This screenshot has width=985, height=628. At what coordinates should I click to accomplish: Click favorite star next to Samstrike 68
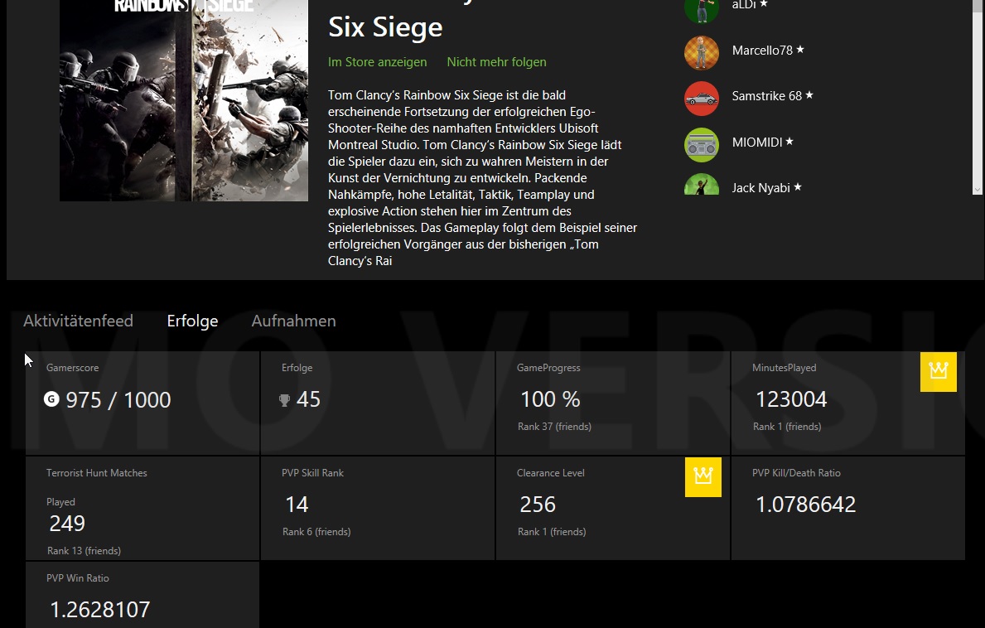pos(809,94)
